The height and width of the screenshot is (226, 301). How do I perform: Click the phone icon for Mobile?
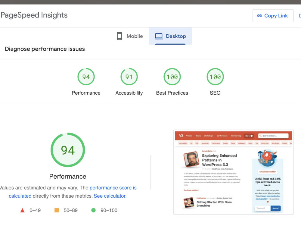[x=119, y=36]
